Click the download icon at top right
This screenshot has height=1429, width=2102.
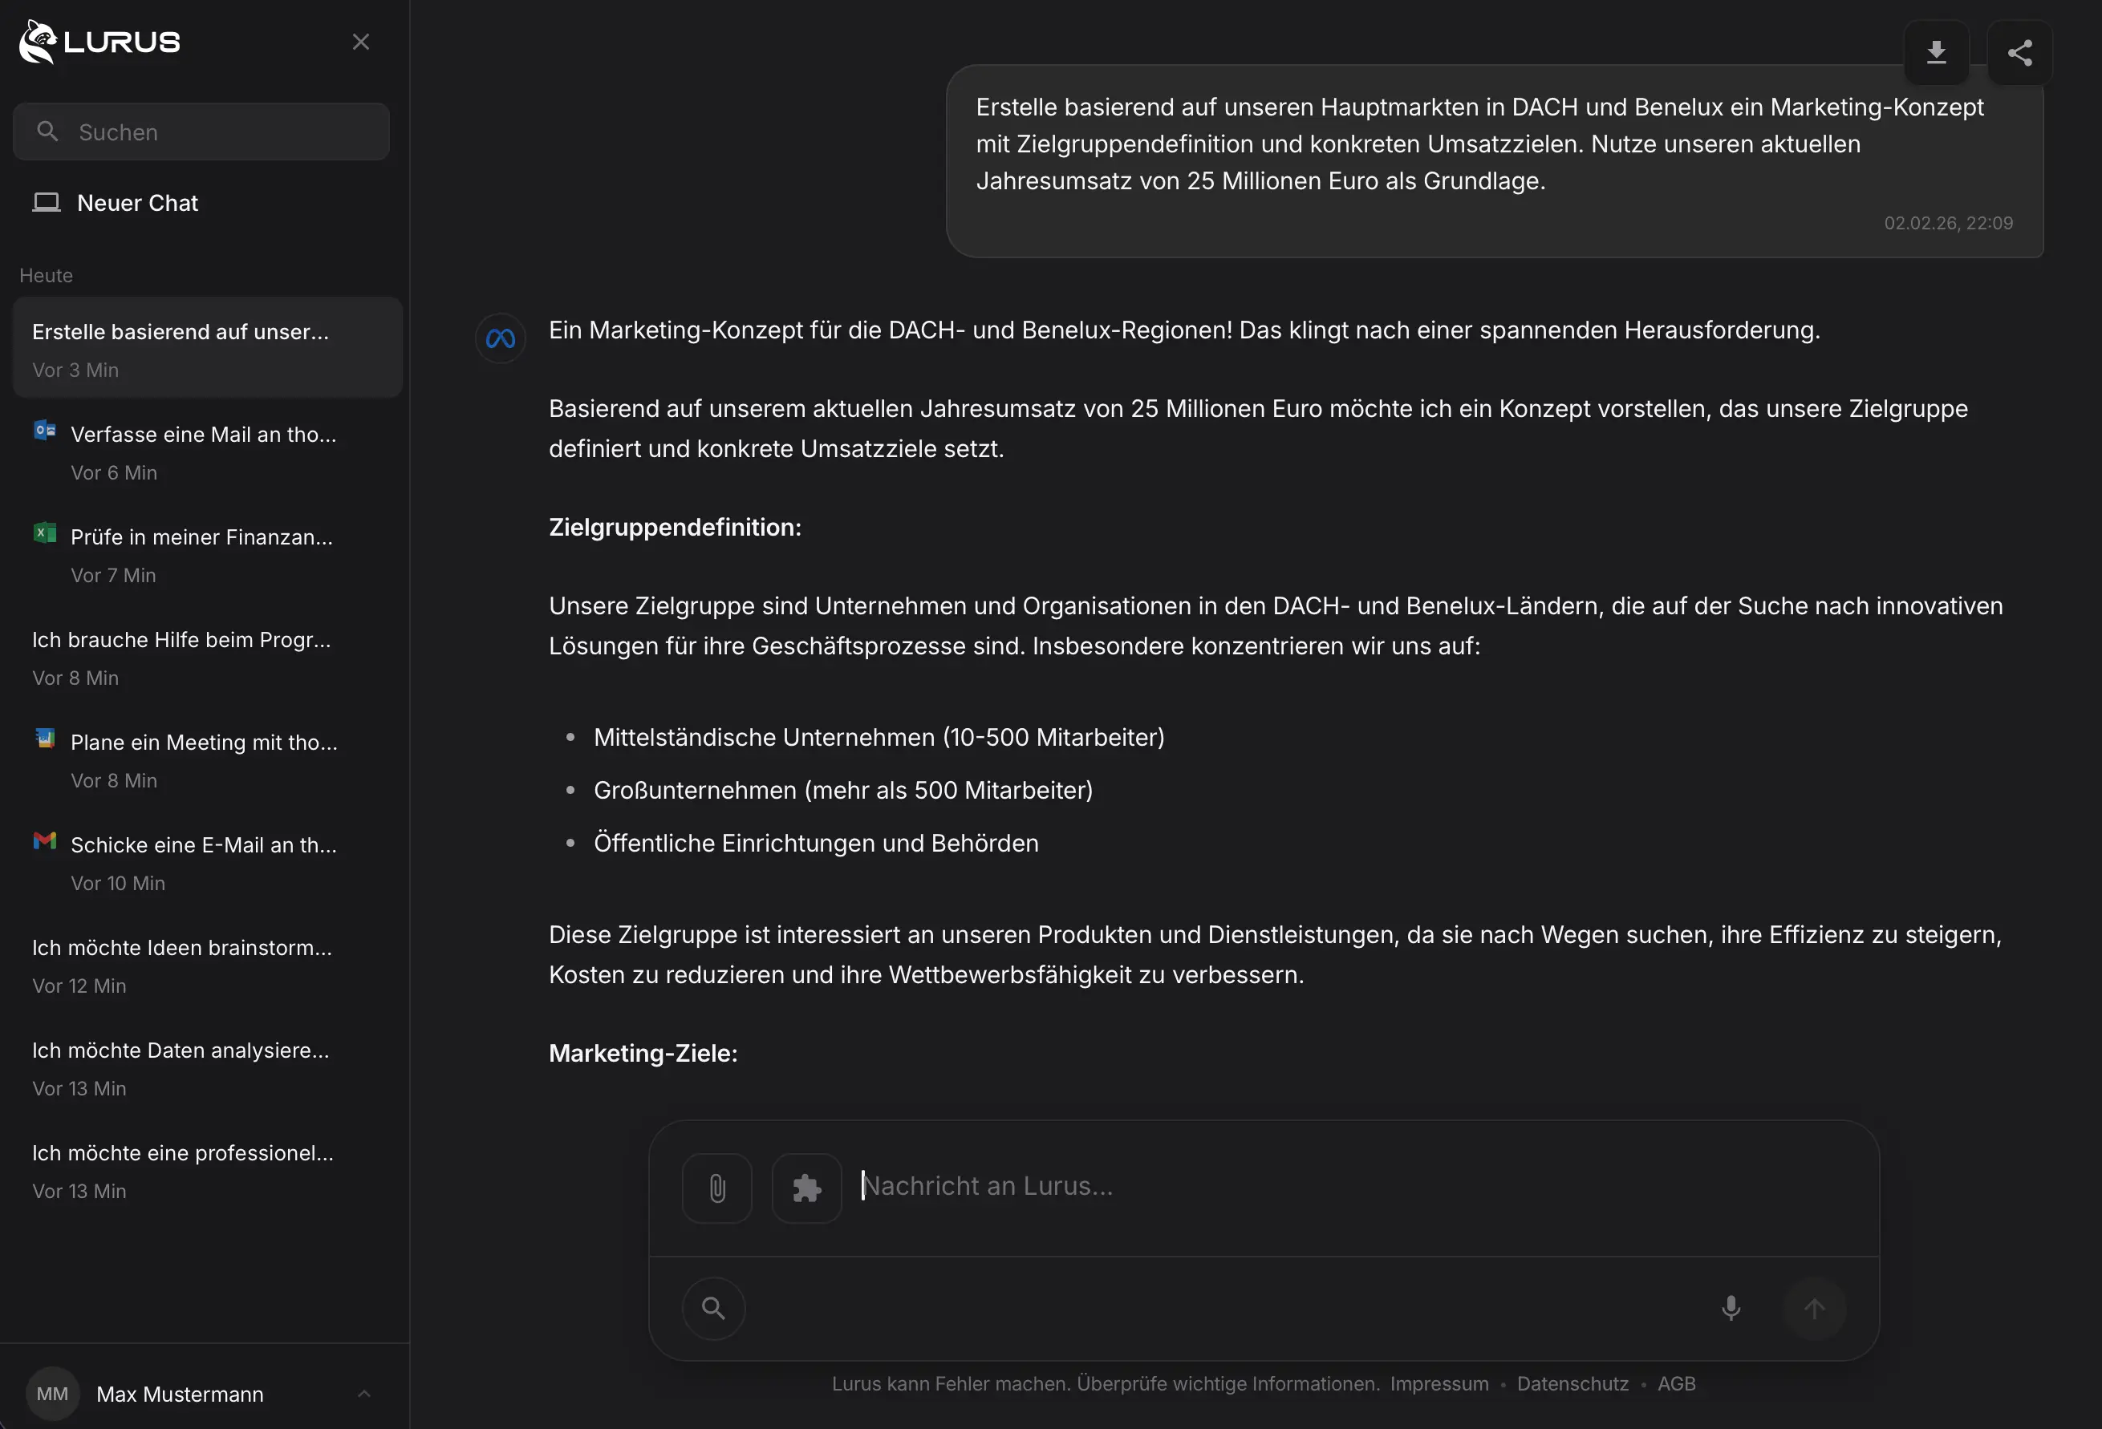(1936, 52)
